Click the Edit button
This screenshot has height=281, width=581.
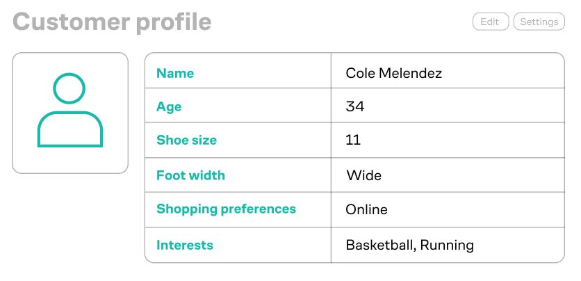[x=491, y=22]
